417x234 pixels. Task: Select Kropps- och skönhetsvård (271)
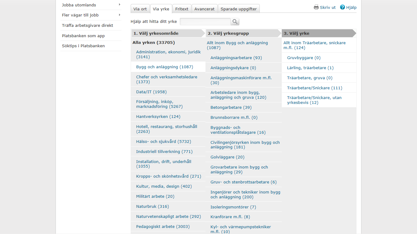click(x=169, y=176)
